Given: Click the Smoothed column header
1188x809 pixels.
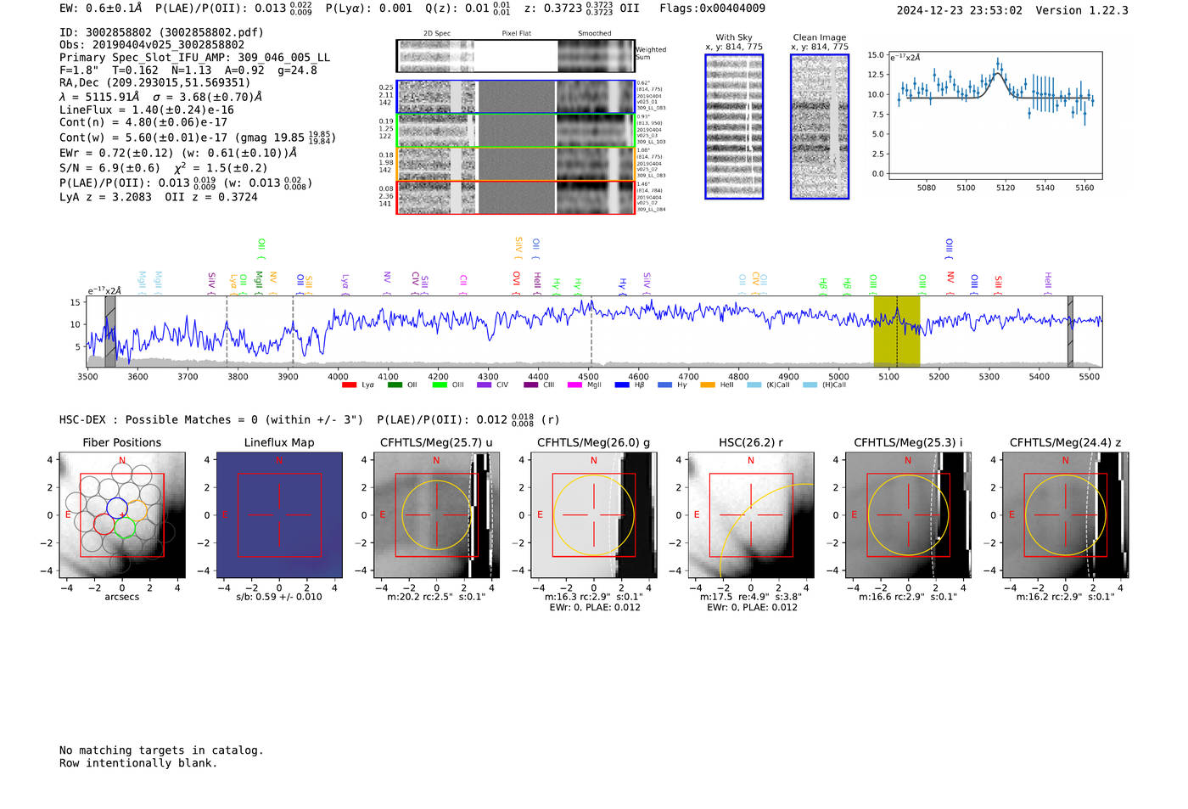Looking at the screenshot, I should point(594,34).
